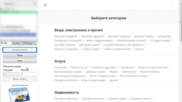Open Продажа участка category
The width and height of the screenshot is (182, 102).
[141, 99]
